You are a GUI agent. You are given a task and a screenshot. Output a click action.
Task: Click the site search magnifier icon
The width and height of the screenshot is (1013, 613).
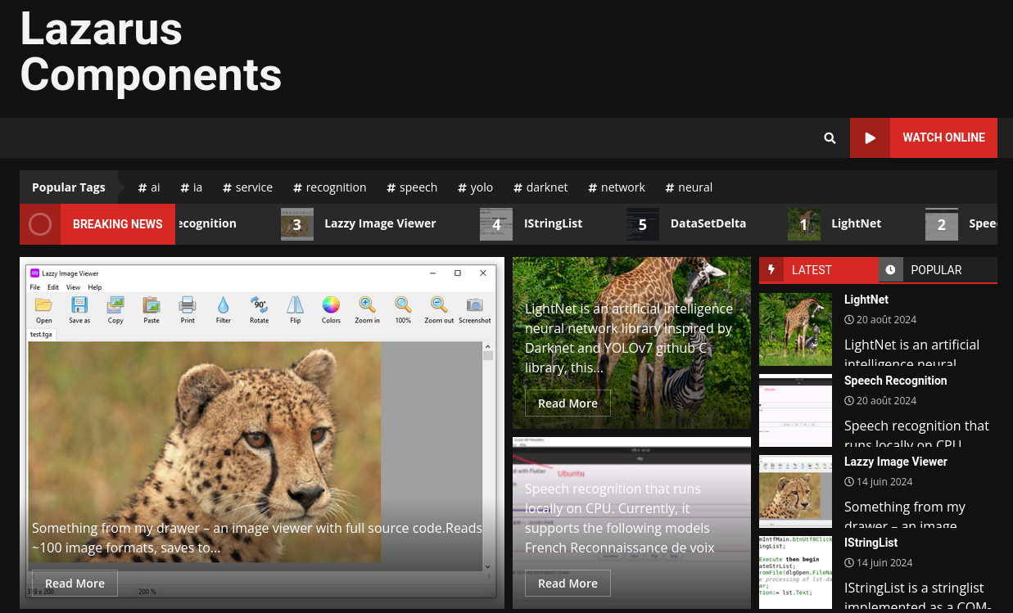tap(830, 137)
